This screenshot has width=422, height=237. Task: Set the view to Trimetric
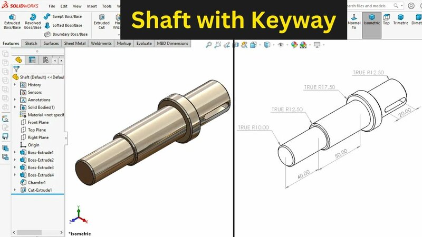coord(400,19)
